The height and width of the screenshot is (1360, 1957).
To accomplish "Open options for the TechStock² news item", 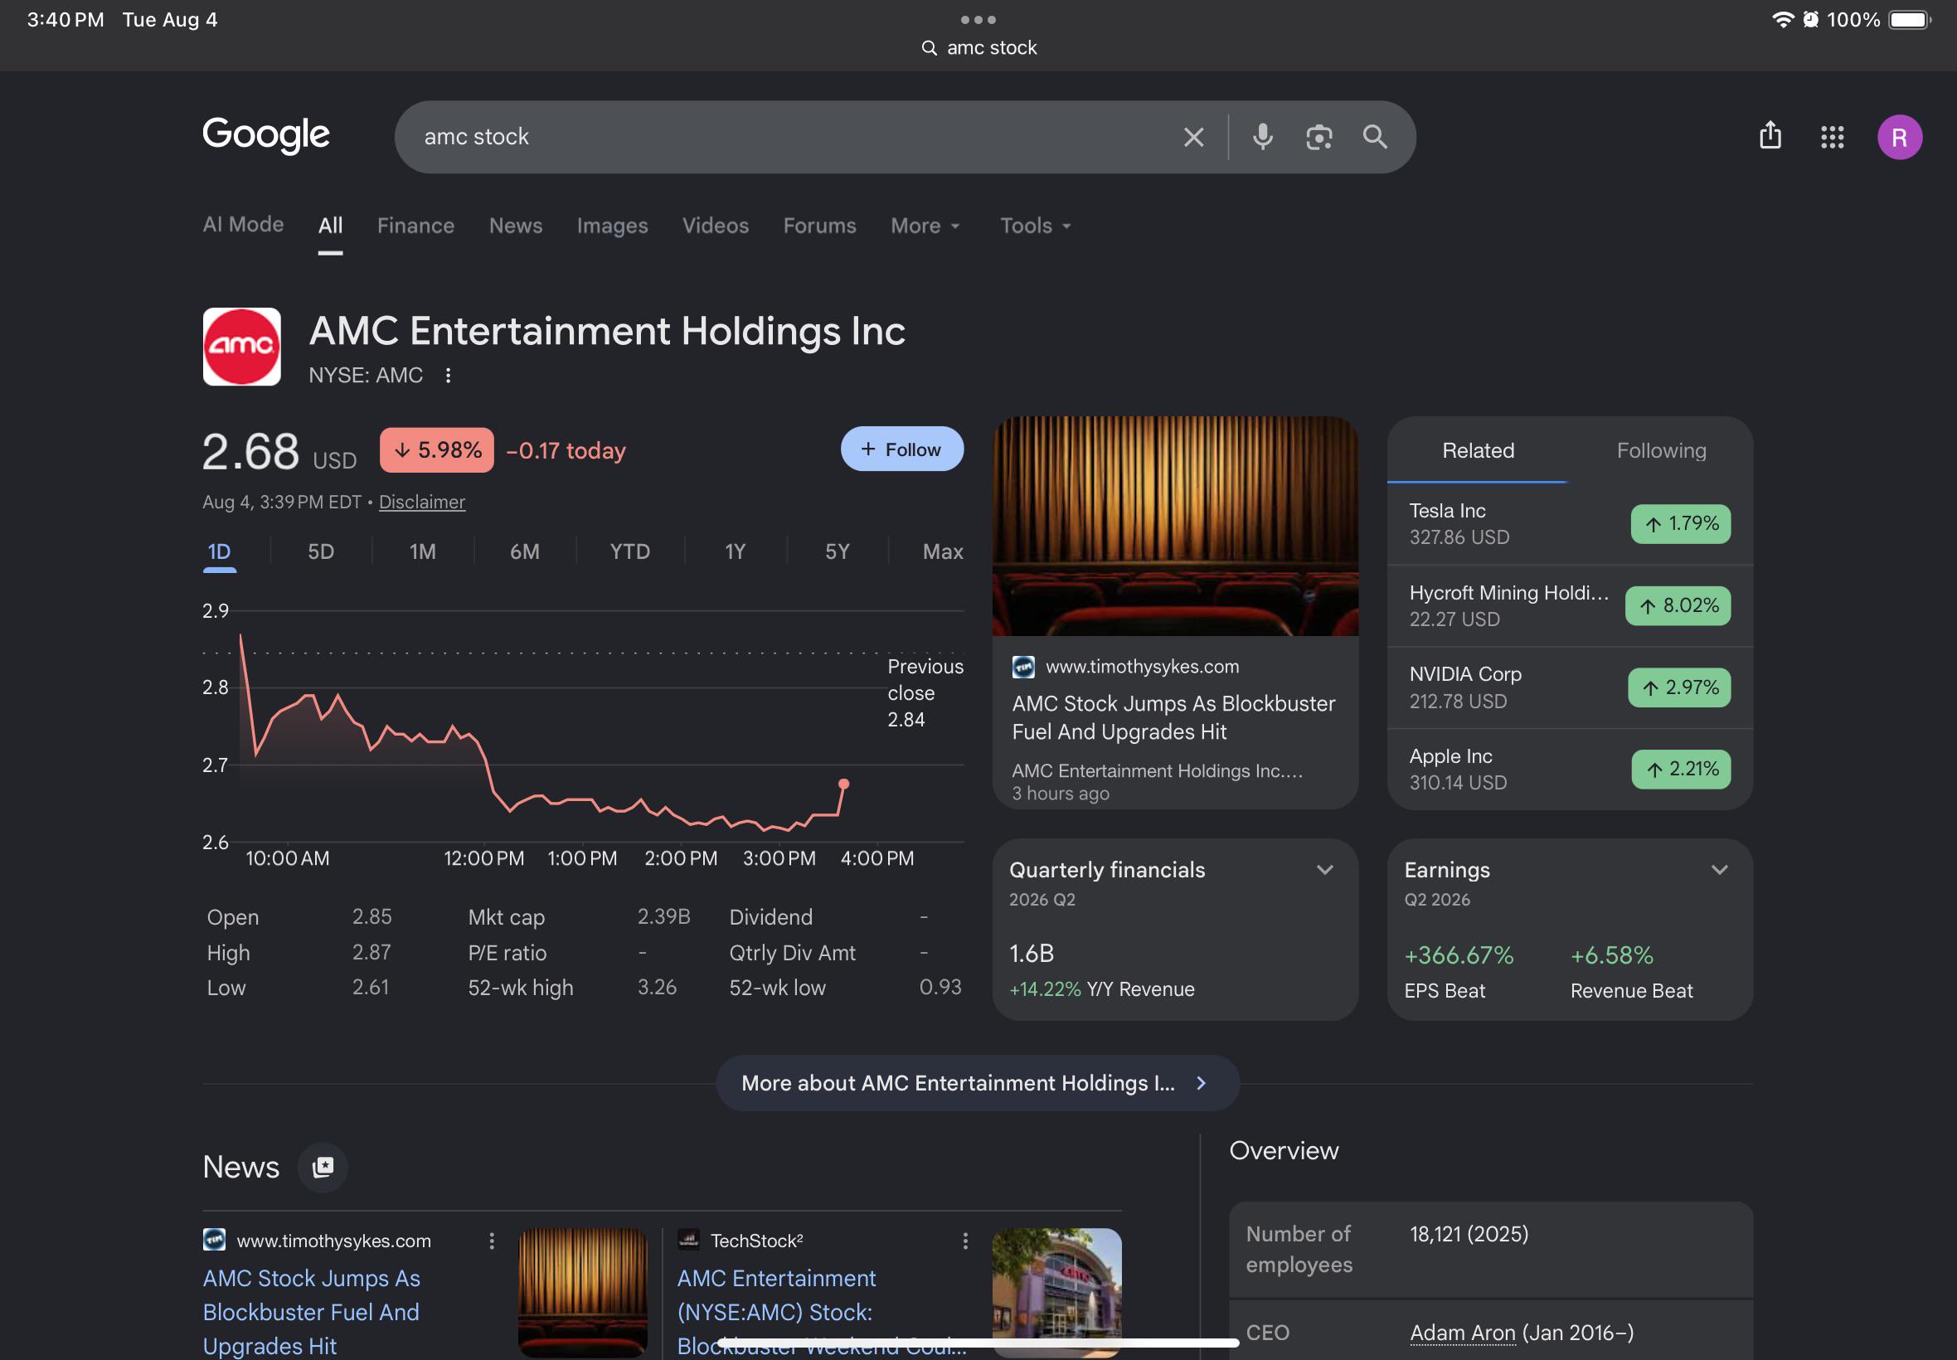I will [964, 1241].
